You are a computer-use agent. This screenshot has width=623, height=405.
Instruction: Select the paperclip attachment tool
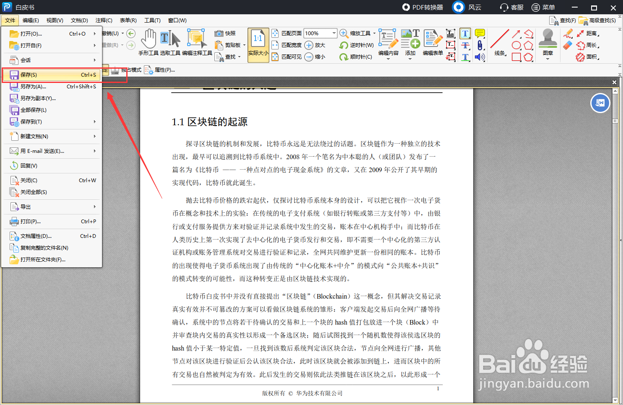click(x=480, y=45)
